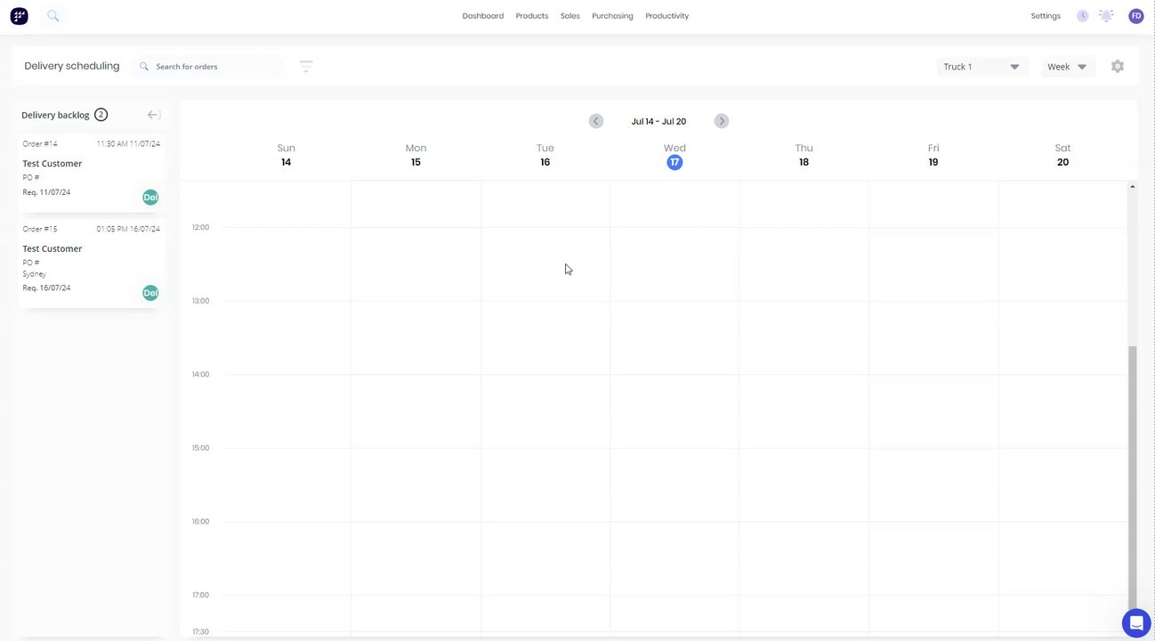
Task: Click the calendar's vertical scrollbar thumb
Action: 1133,478
